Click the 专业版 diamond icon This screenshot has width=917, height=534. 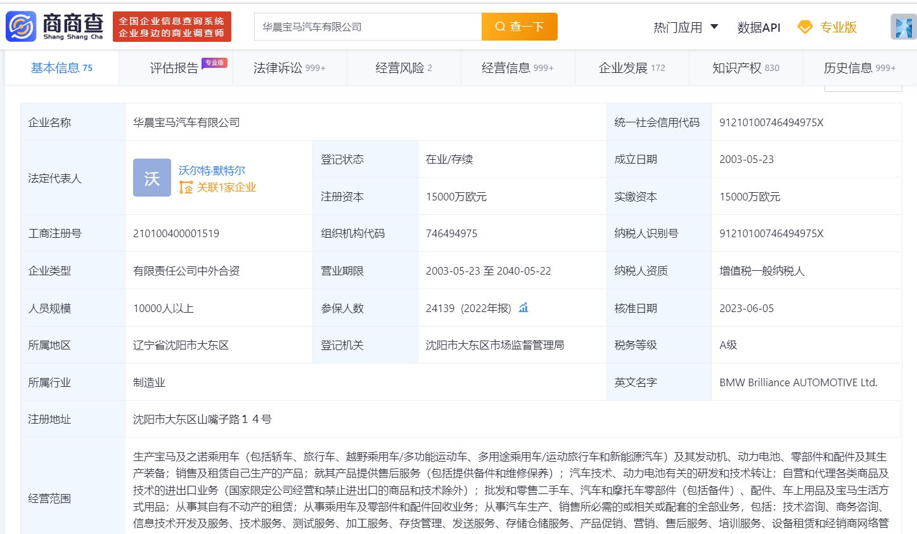805,27
